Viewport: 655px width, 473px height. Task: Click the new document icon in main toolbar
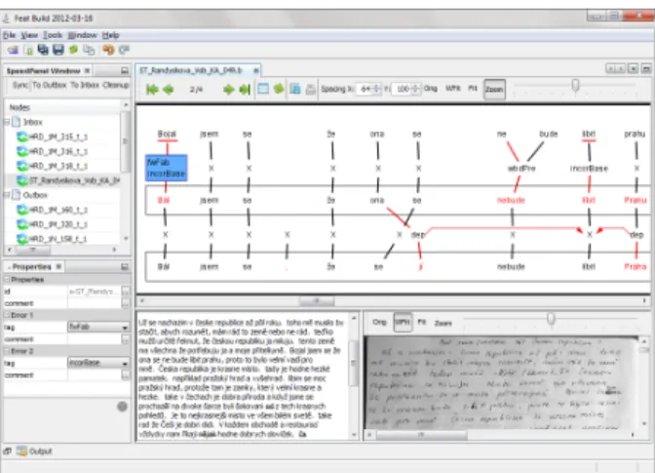click(x=28, y=50)
